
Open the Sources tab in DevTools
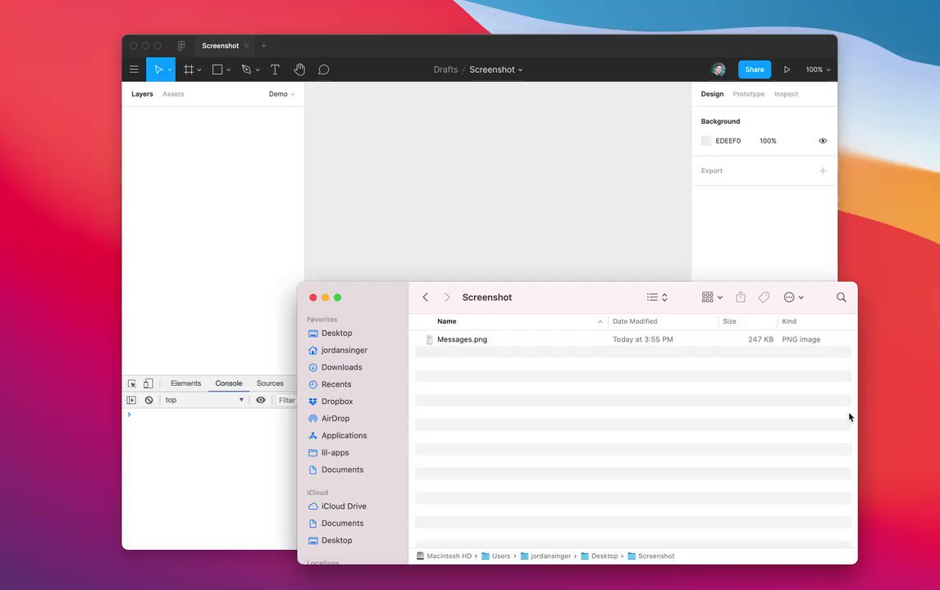[x=270, y=383]
